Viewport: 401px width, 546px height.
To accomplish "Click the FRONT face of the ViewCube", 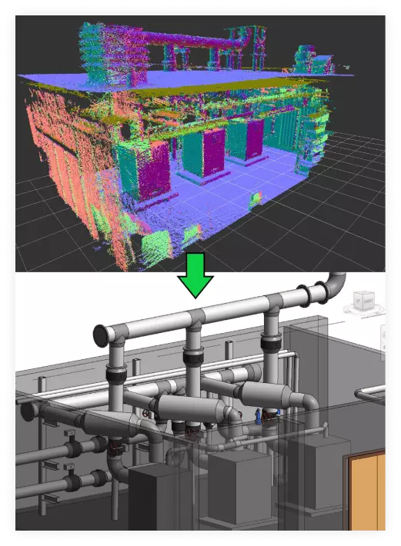I will coord(369,301).
